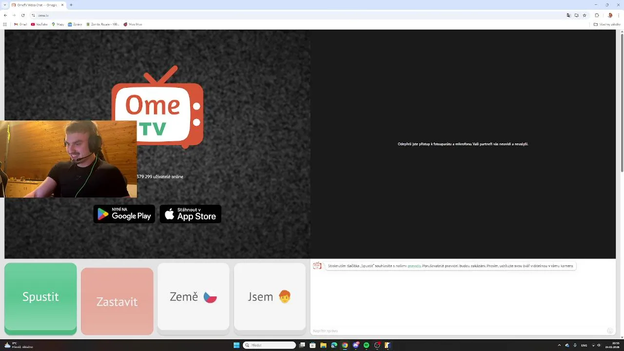Click the '379 299 uživatelé online' counter text
Viewport: 624px width, 351px height.
(160, 177)
